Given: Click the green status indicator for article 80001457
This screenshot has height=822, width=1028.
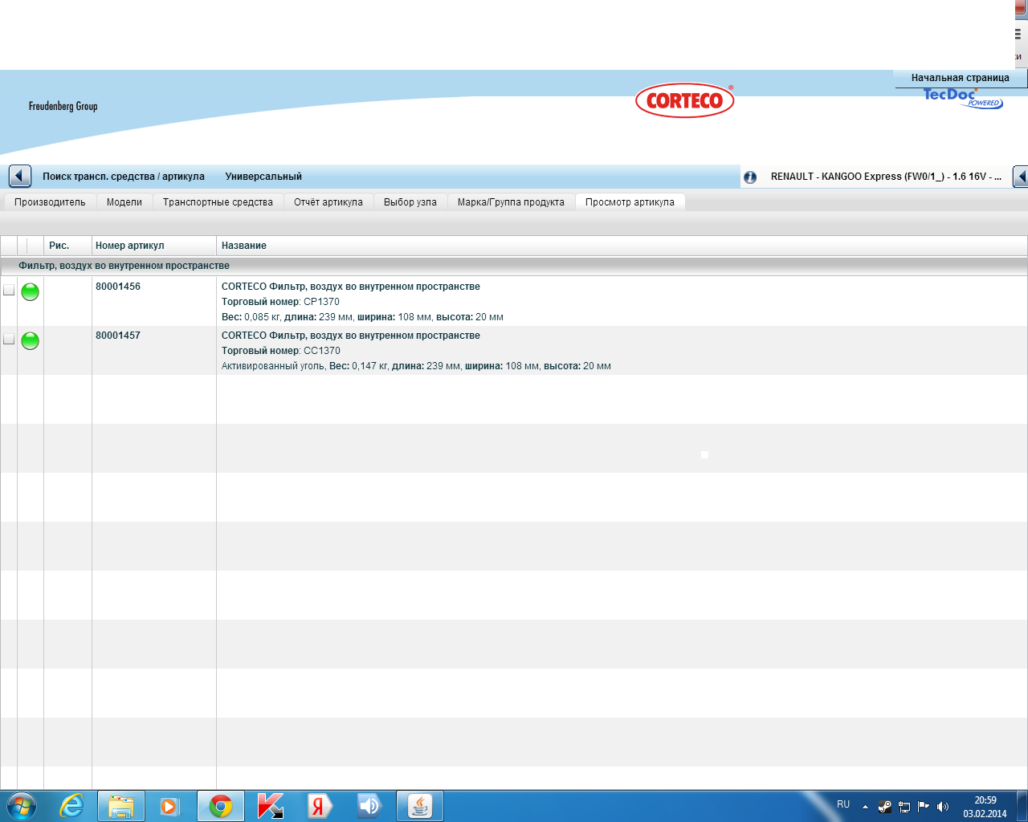Looking at the screenshot, I should pos(30,341).
